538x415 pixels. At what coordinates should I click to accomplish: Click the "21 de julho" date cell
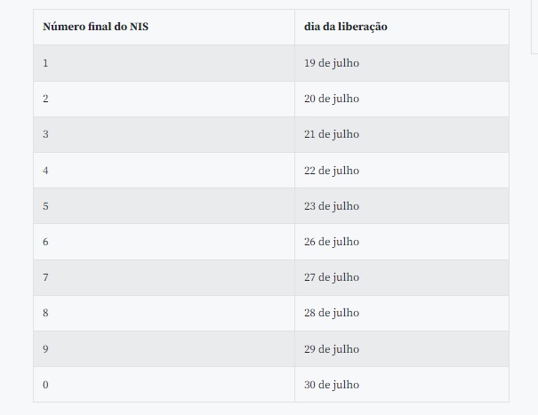point(332,134)
